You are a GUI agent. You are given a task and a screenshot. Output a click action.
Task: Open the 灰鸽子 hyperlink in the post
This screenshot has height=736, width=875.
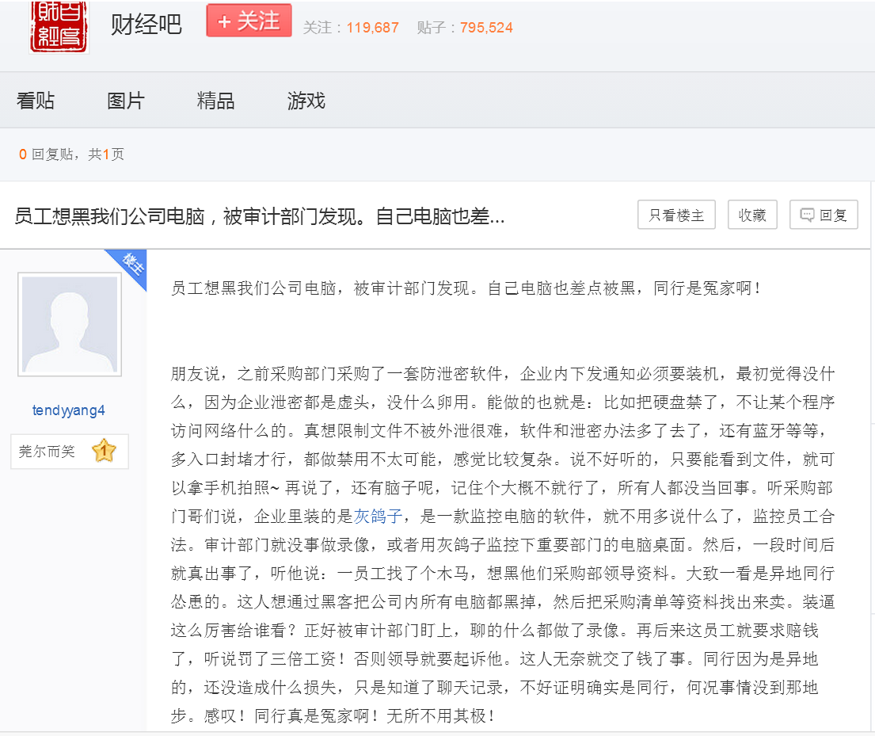pos(378,517)
